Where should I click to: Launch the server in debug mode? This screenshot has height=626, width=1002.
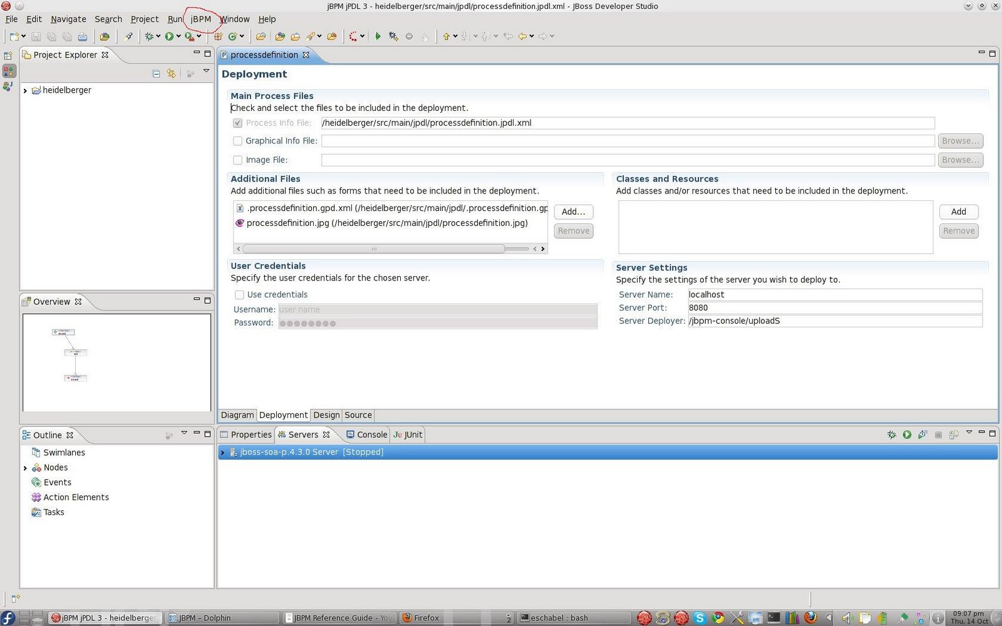click(891, 434)
